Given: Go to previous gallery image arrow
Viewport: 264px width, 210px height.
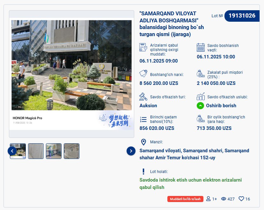Looking at the screenshot, I should pos(12,151).
